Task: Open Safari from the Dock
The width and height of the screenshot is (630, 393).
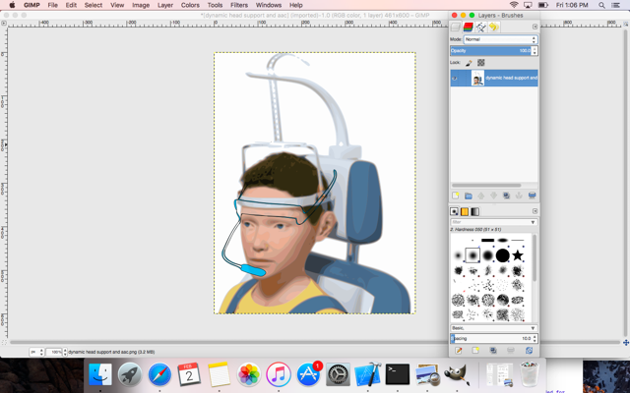Action: (x=159, y=374)
